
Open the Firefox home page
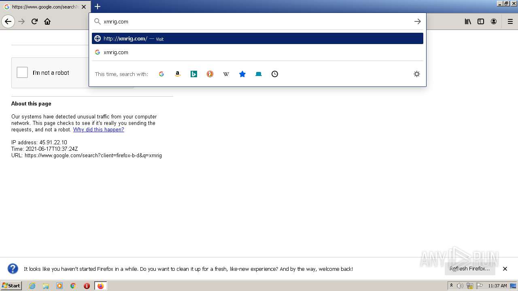click(x=47, y=21)
